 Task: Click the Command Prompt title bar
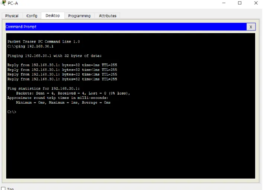[126, 27]
